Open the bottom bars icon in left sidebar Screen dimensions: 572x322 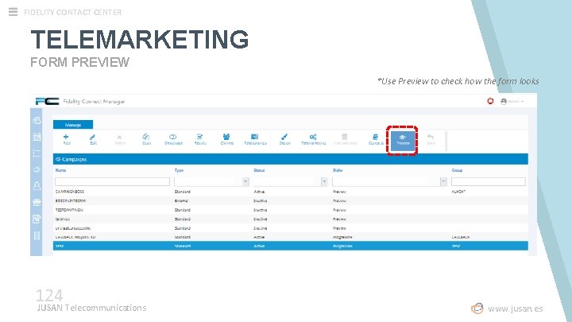(x=37, y=235)
